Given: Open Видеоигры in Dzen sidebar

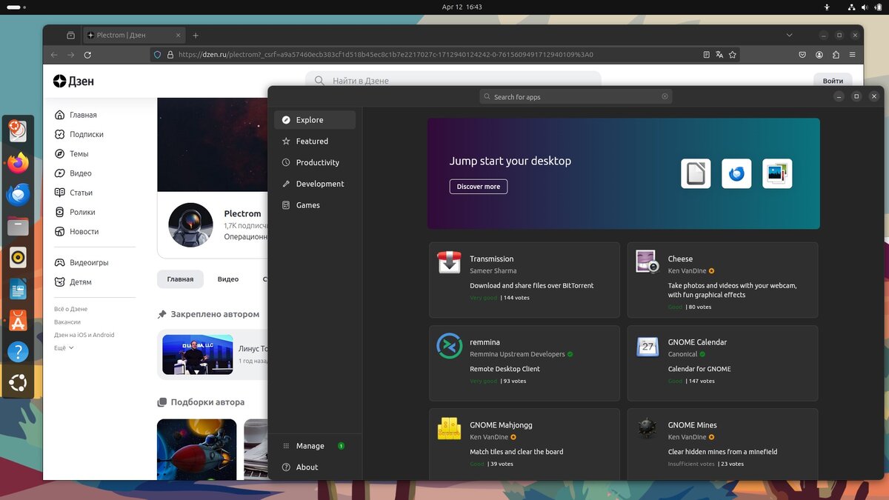Looking at the screenshot, I should pyautogui.click(x=81, y=263).
